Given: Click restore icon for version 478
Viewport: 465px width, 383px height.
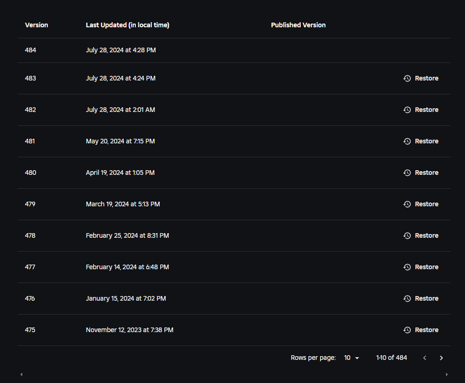Looking at the screenshot, I should pyautogui.click(x=407, y=235).
